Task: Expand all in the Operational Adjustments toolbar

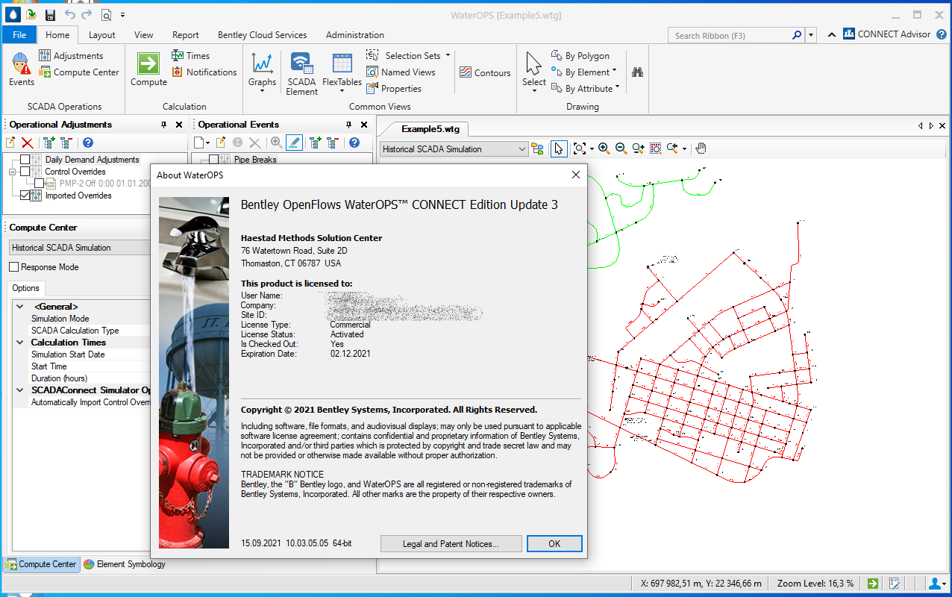Action: click(49, 143)
